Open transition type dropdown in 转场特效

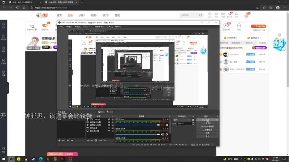tap(182, 120)
